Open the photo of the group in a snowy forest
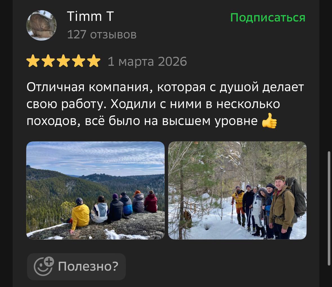The width and height of the screenshot is (332, 287). (x=237, y=190)
